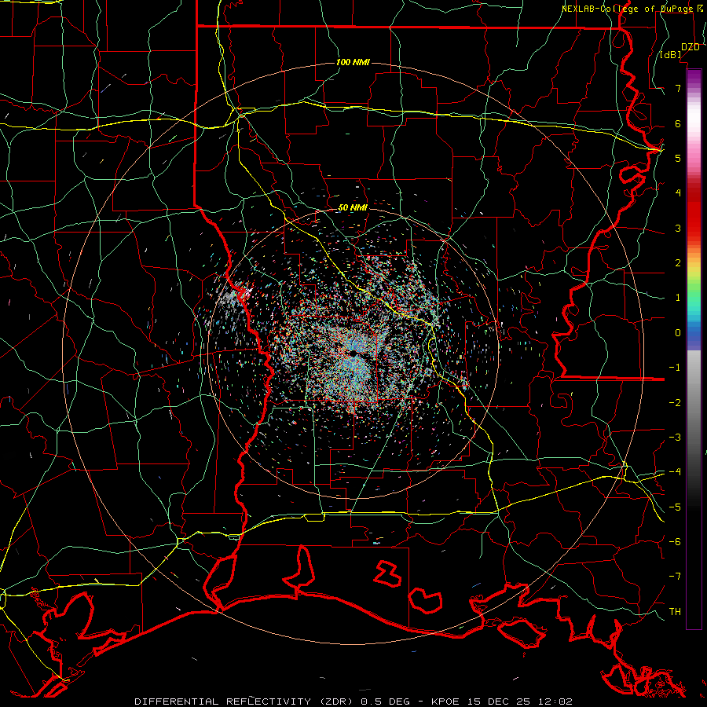Click the "4" value on the color scale
Image resolution: width=707 pixels, height=707 pixels.
pyautogui.click(x=678, y=193)
